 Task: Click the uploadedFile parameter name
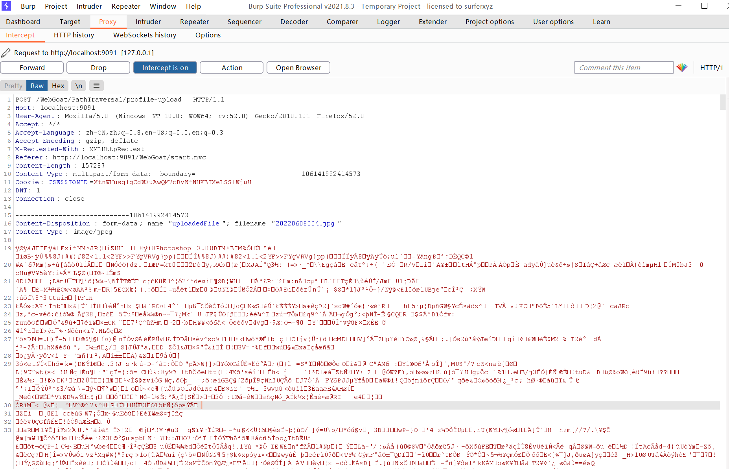(196, 223)
